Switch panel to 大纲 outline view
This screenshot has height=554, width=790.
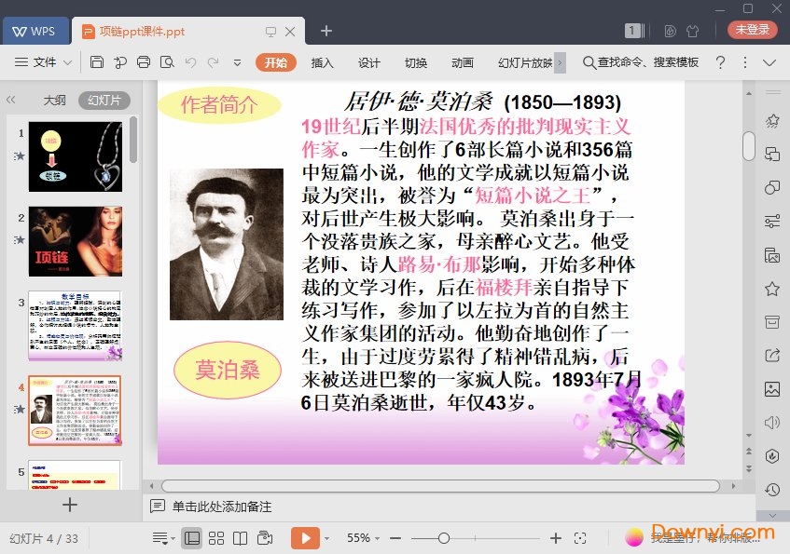54,101
